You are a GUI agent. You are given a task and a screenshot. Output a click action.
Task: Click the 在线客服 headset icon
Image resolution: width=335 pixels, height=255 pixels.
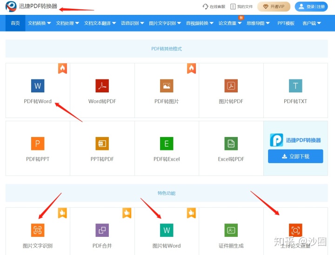click(205, 7)
